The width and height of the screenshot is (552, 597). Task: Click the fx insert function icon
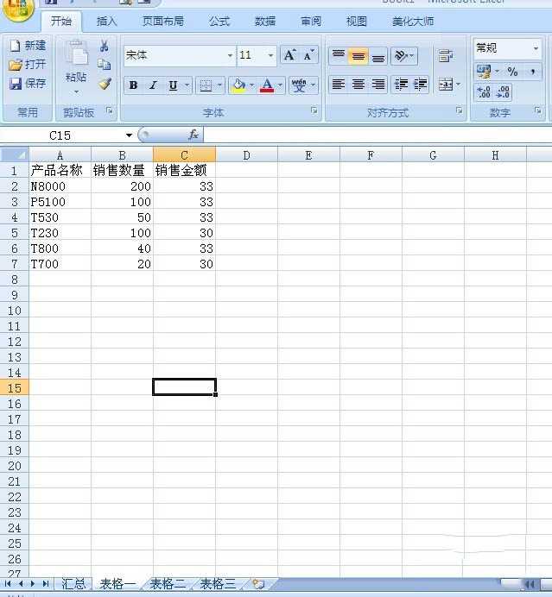(194, 135)
